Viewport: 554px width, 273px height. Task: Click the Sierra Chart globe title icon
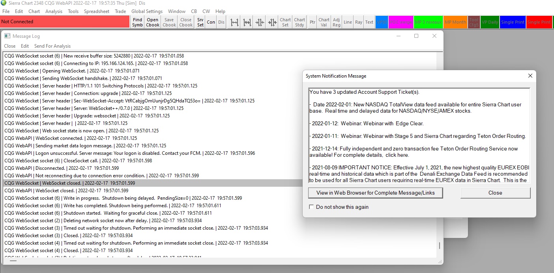[x=4, y=3]
